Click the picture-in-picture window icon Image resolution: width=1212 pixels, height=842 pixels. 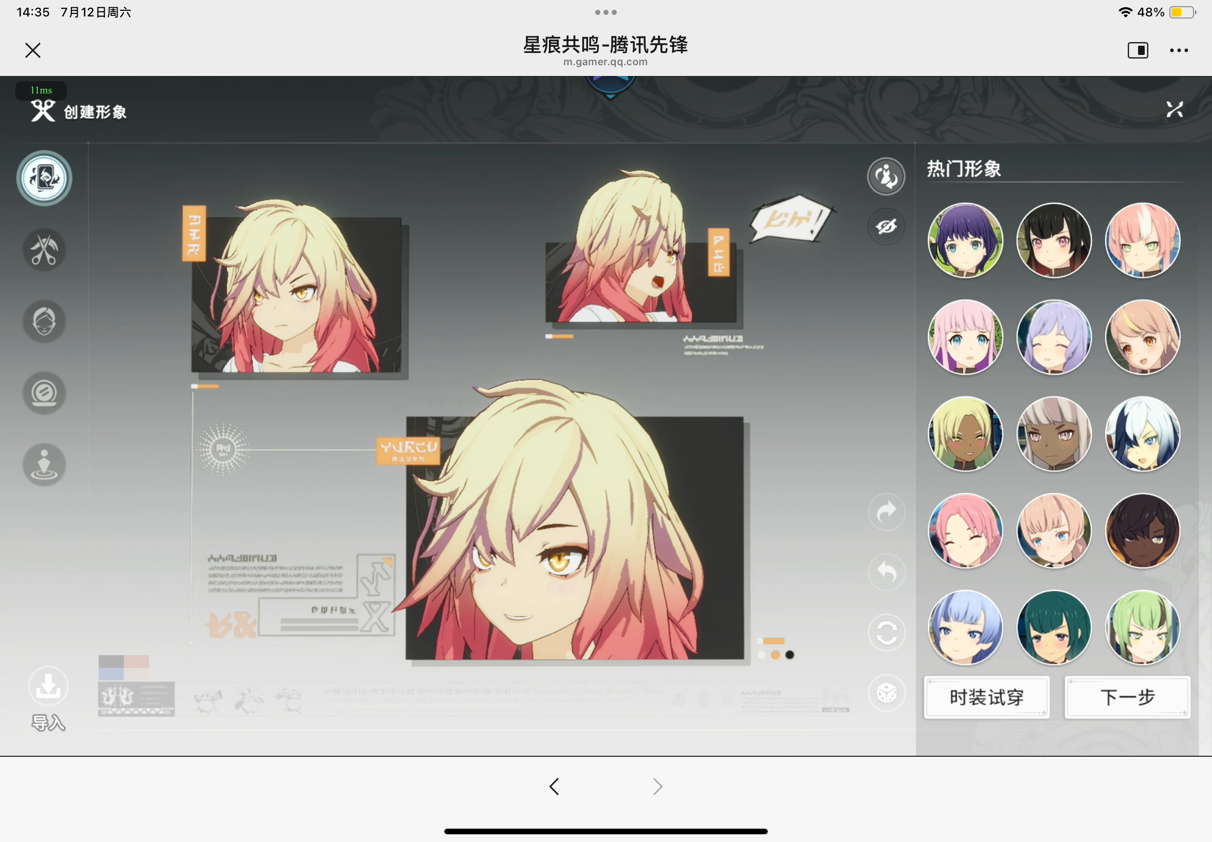pyautogui.click(x=1138, y=50)
